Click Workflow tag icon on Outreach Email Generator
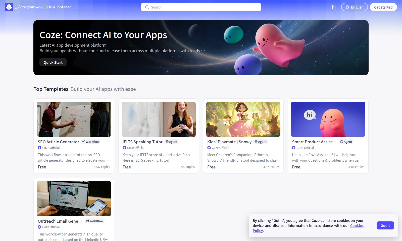Viewport: 402px width, 241px height. (87, 221)
